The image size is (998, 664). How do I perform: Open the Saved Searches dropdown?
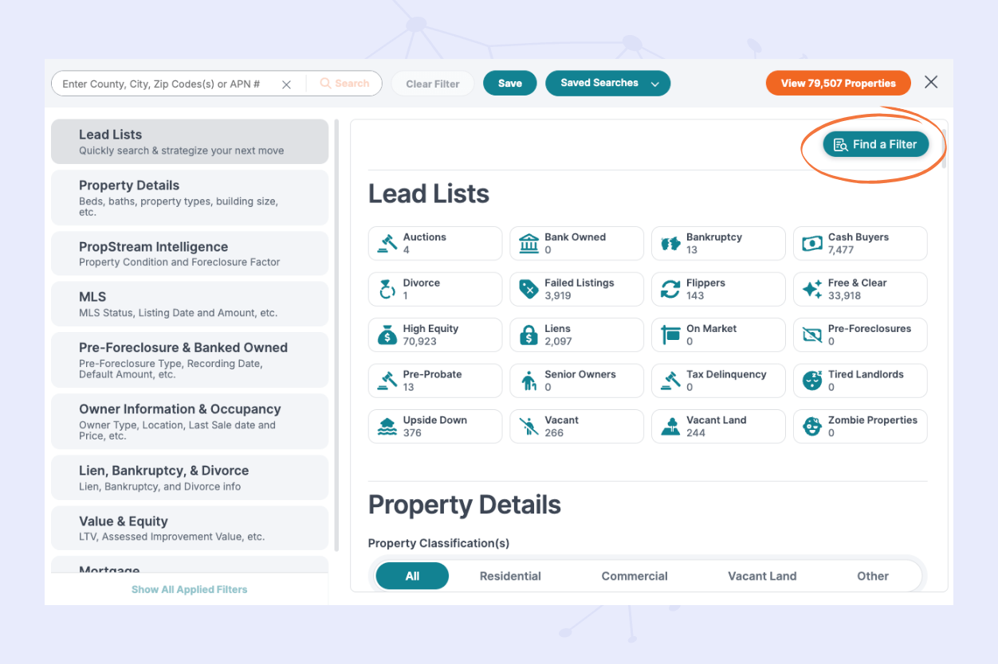tap(607, 83)
